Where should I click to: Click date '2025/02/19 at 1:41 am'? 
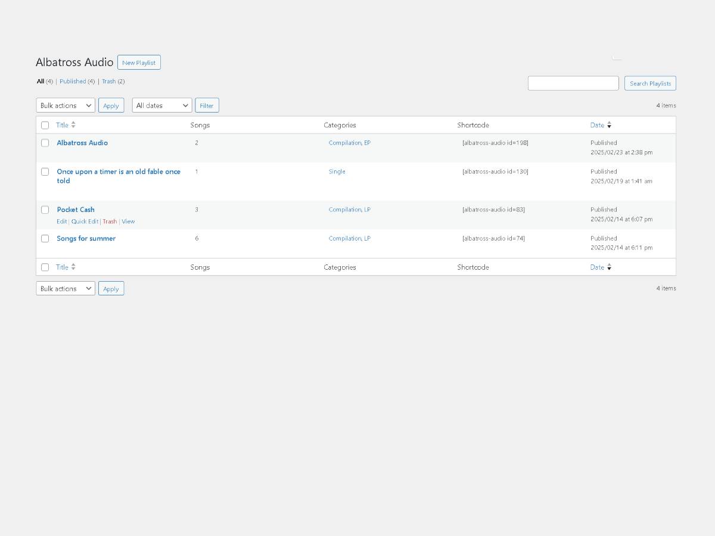click(621, 181)
